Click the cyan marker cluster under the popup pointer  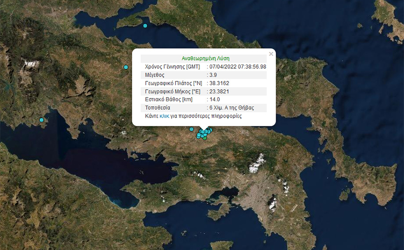204,133
